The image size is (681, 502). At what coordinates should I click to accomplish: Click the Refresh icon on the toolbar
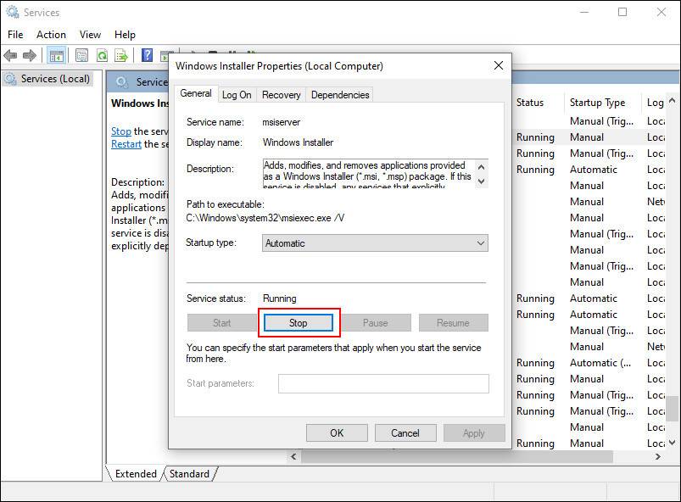pyautogui.click(x=102, y=54)
